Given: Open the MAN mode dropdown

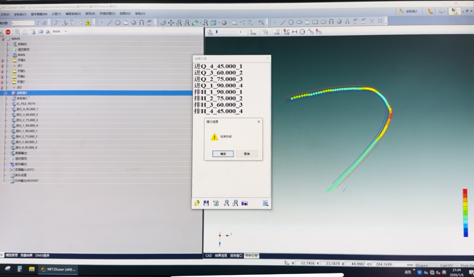Looking at the screenshot, I should coord(65,32).
